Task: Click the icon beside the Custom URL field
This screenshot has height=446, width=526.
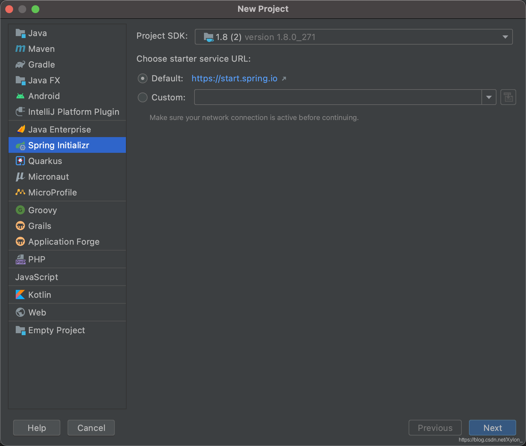Action: tap(508, 97)
